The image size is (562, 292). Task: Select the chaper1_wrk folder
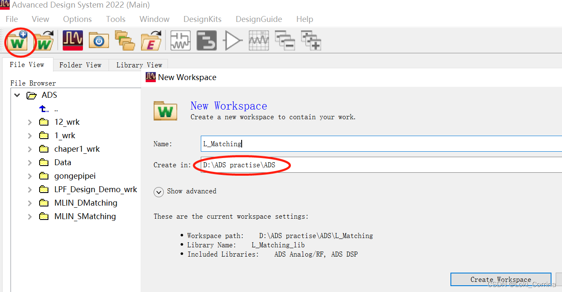pos(77,149)
